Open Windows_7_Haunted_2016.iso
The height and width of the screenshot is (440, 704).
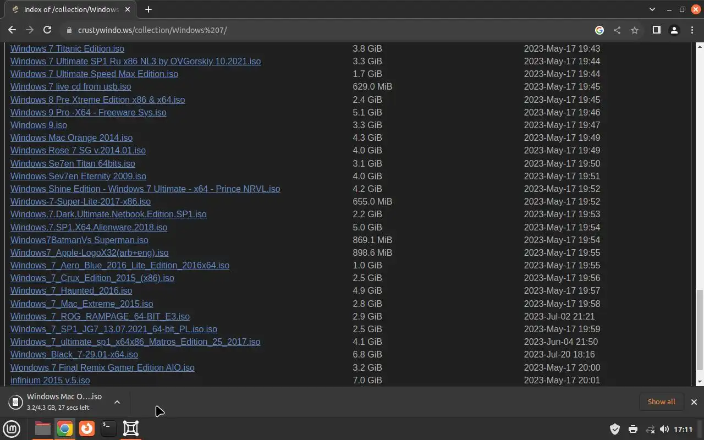point(71,290)
